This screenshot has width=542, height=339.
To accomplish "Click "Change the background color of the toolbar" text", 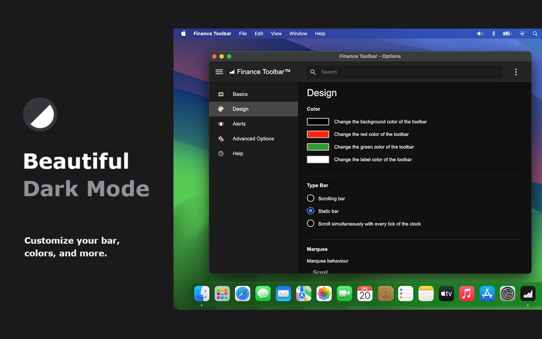I will (x=380, y=122).
